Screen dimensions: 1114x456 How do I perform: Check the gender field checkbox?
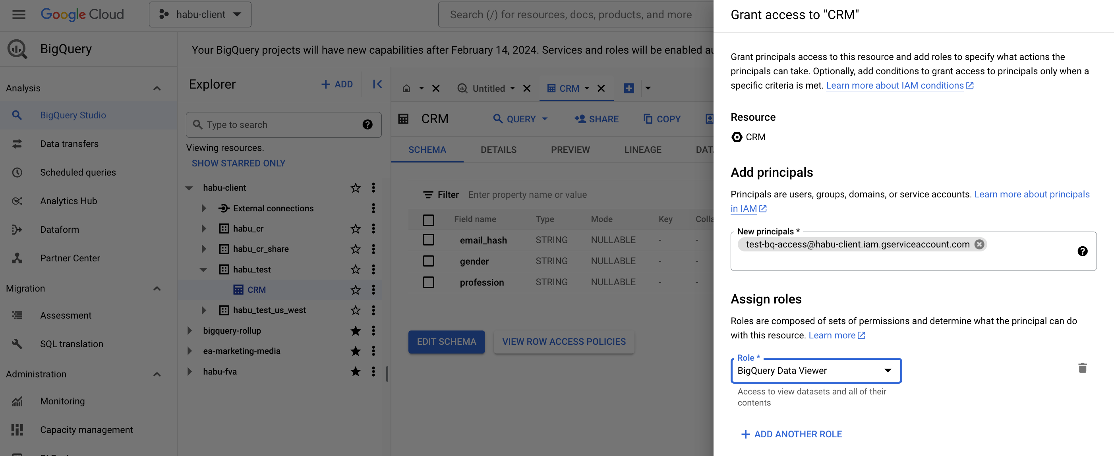pyautogui.click(x=428, y=261)
